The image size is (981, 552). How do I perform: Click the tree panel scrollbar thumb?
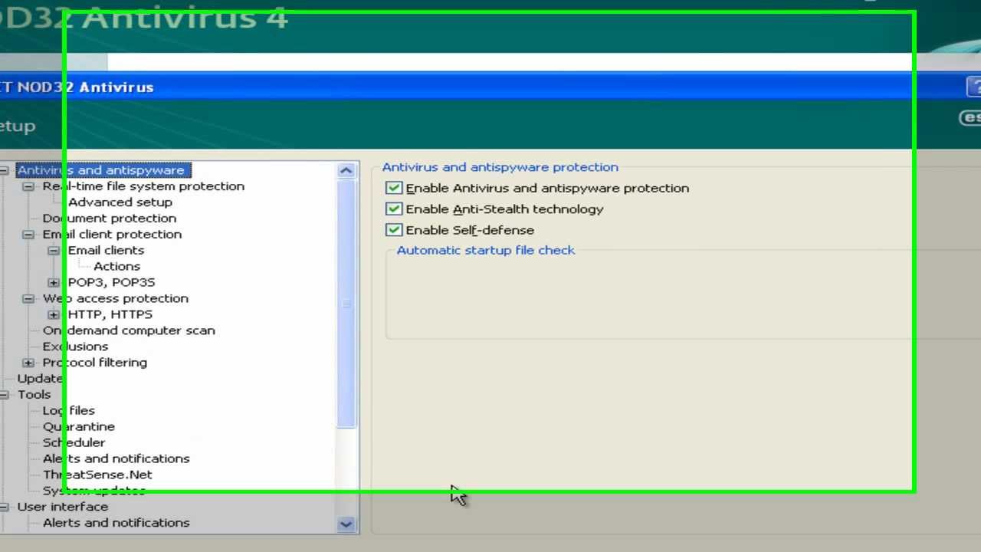(346, 304)
